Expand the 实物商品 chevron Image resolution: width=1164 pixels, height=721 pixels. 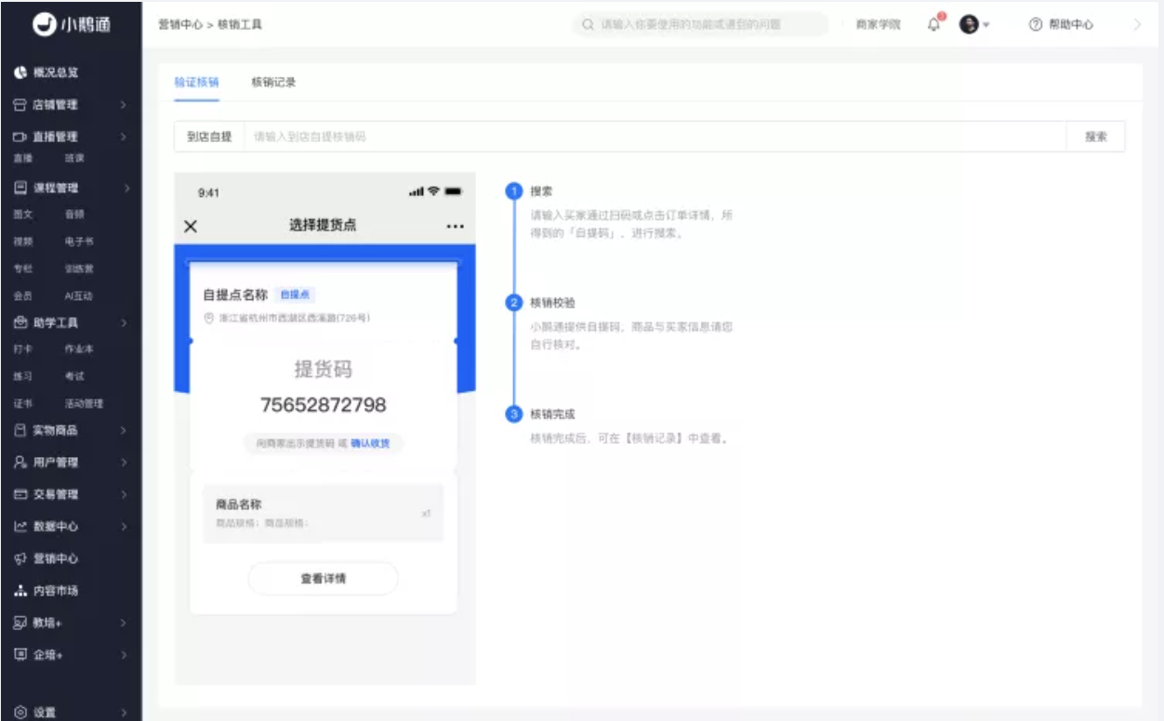pos(124,430)
